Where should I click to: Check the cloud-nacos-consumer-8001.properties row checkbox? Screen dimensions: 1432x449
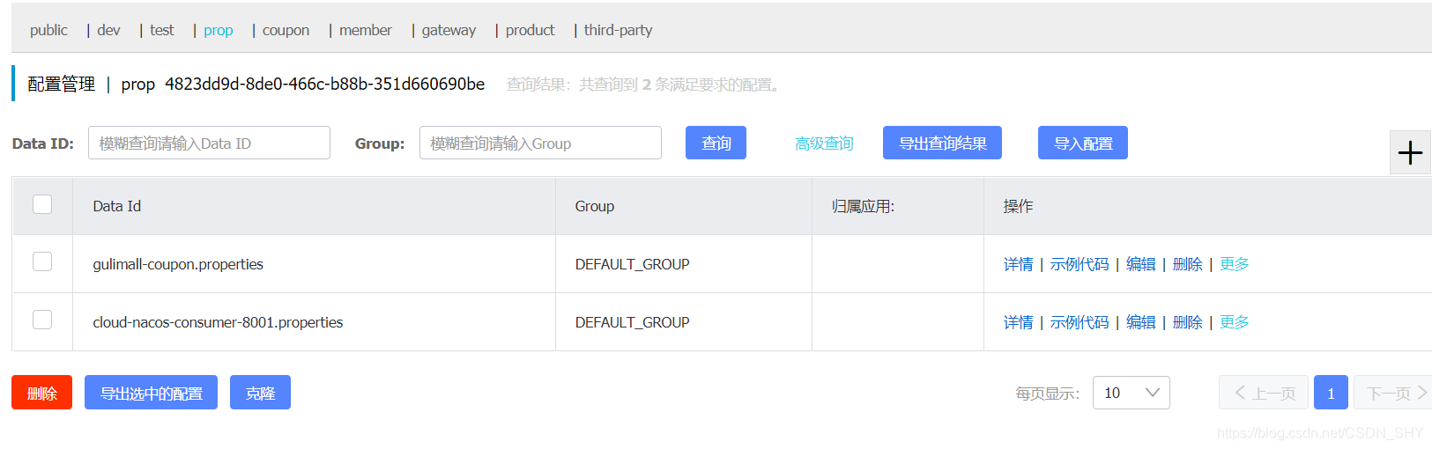42,320
